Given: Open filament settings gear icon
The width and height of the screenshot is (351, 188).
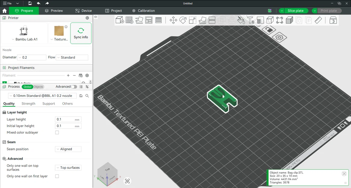Looking at the screenshot, I should 87,76.
